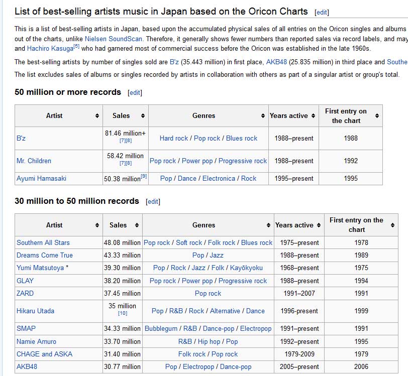Sort first table by Genres column arrows
This screenshot has height=376, width=408.
pyautogui.click(x=263, y=116)
